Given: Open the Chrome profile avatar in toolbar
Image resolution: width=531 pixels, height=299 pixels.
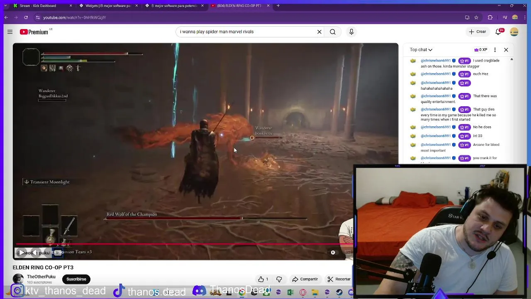Looking at the screenshot, I should click(515, 17).
